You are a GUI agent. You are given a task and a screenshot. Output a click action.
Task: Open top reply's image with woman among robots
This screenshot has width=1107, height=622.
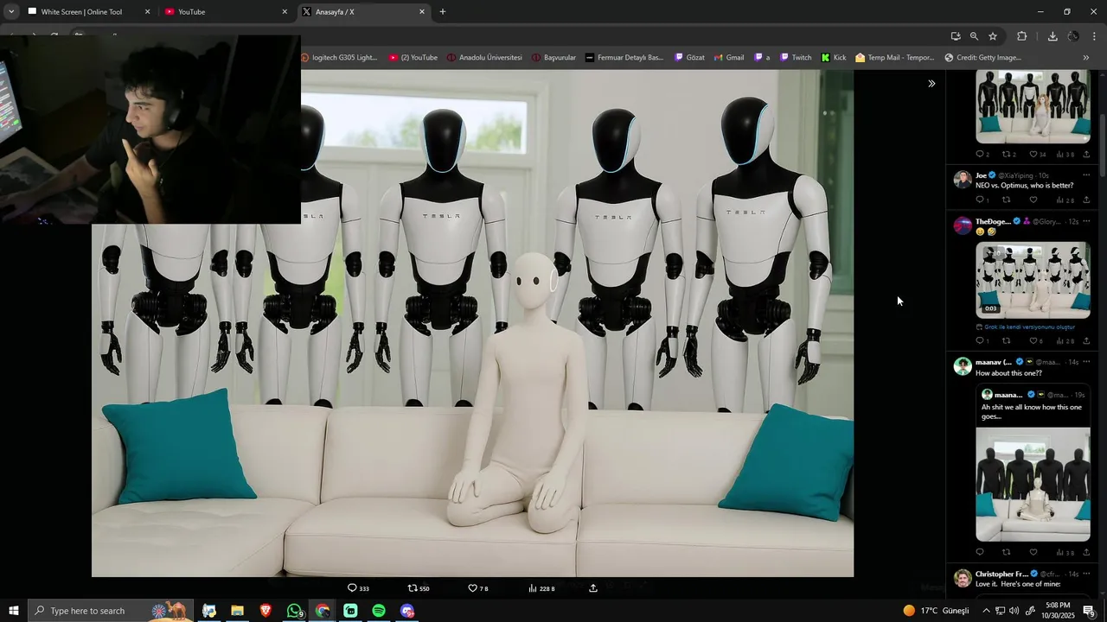(1033, 106)
